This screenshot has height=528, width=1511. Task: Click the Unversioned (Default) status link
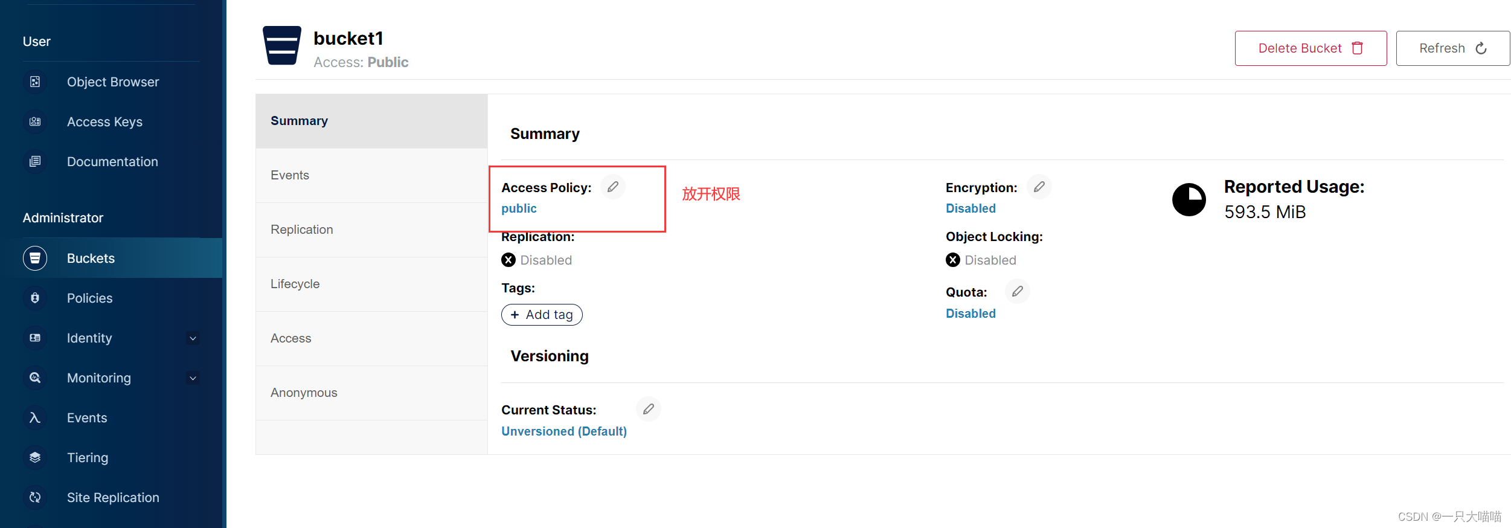[x=563, y=431]
